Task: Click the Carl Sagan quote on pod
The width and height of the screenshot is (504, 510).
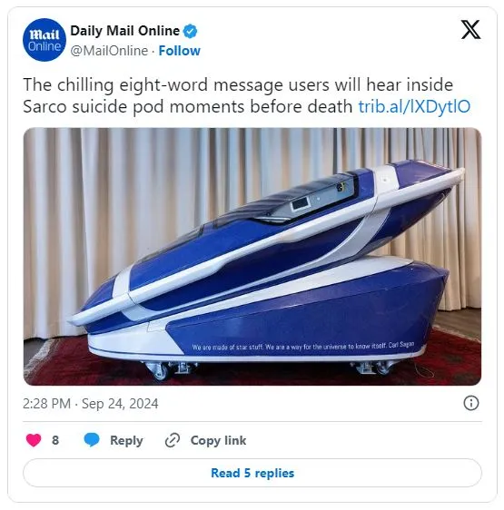Action: (x=302, y=346)
